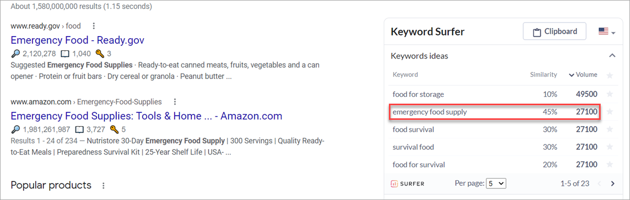Collapse the Keywords ideas section
Image resolution: width=630 pixels, height=200 pixels.
612,55
